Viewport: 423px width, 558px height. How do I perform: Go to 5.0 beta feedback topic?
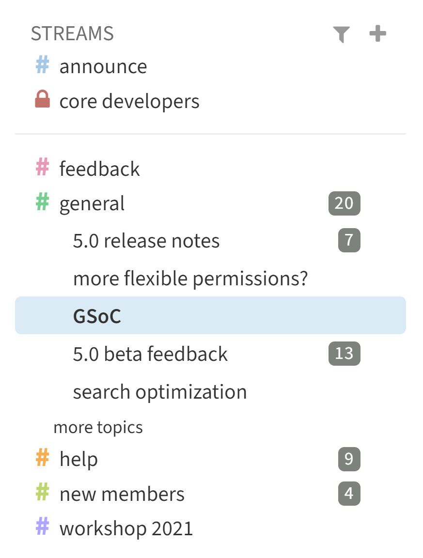point(150,354)
